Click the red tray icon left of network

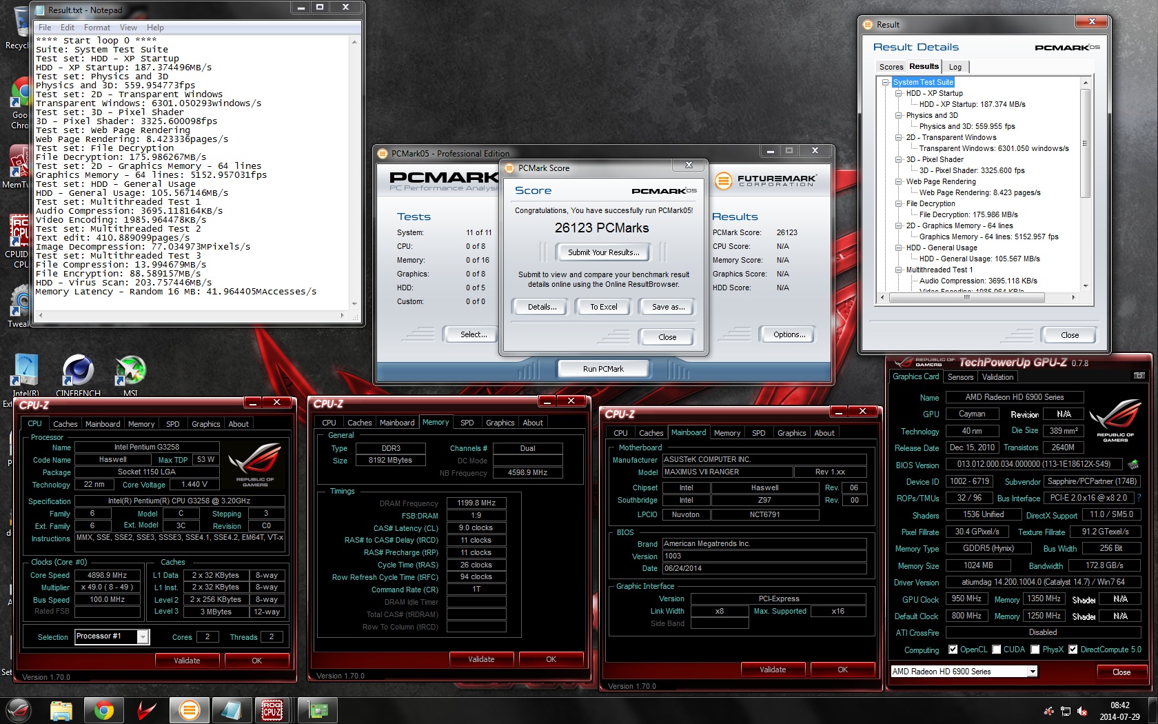click(x=1049, y=711)
